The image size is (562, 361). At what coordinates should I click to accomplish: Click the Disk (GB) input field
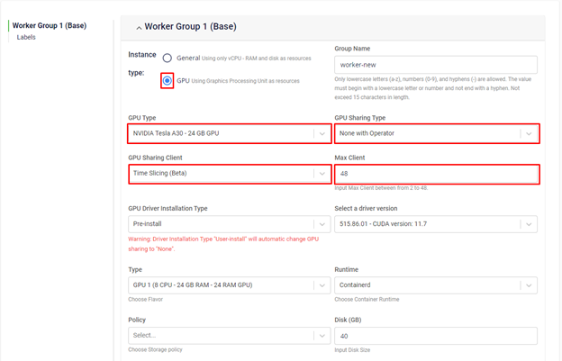click(x=435, y=336)
